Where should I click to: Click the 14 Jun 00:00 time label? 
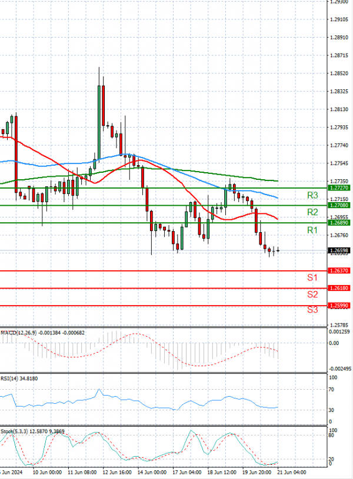tap(152, 473)
